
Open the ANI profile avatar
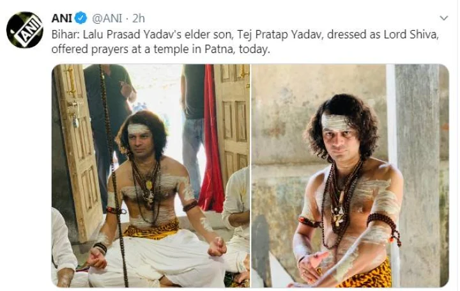tap(25, 30)
